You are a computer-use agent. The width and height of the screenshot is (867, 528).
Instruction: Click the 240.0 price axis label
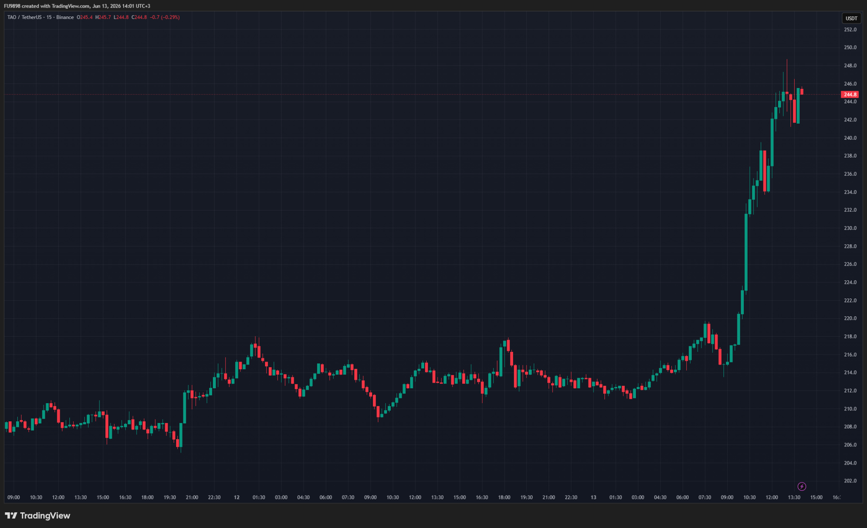850,138
